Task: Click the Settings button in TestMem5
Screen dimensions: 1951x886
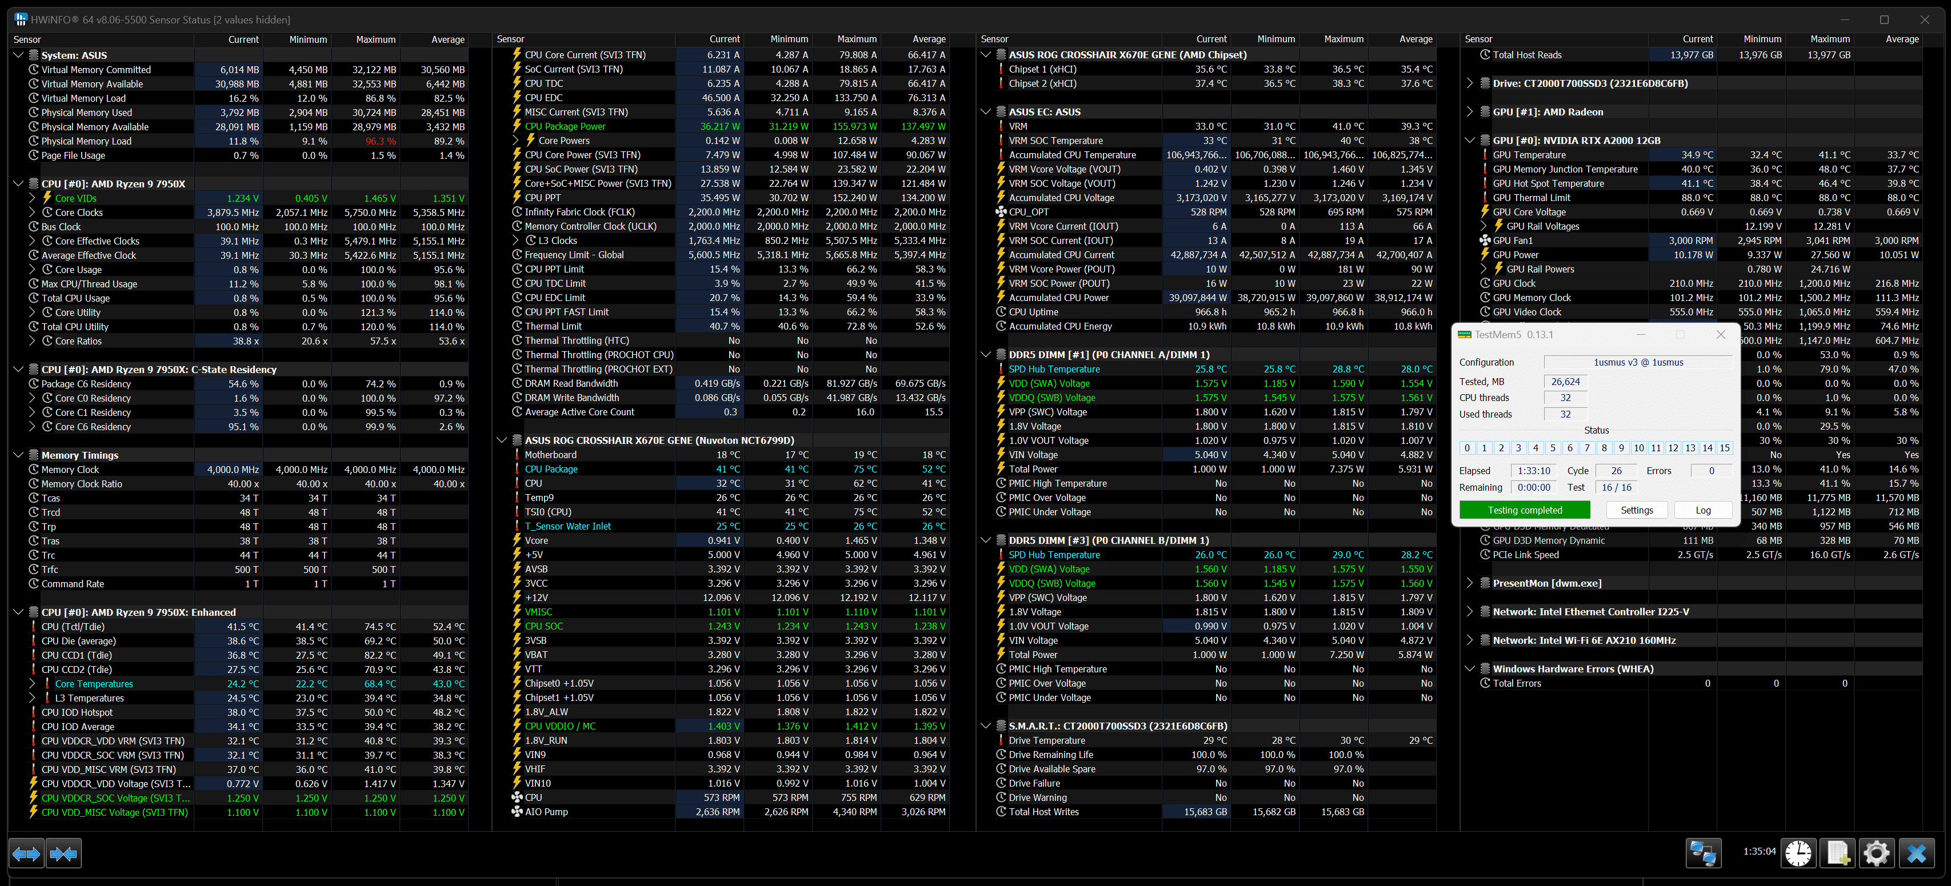Action: pos(1636,510)
